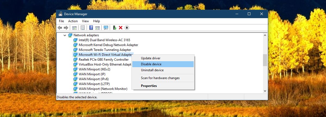The image size is (326, 117).
Task: Click the icon beside Realtek PCIe GBE Family Controller
Action: tap(76, 60)
